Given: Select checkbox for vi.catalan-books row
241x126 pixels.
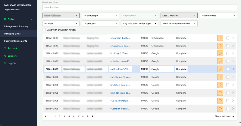Looking at the screenshot, I should pos(228,109).
